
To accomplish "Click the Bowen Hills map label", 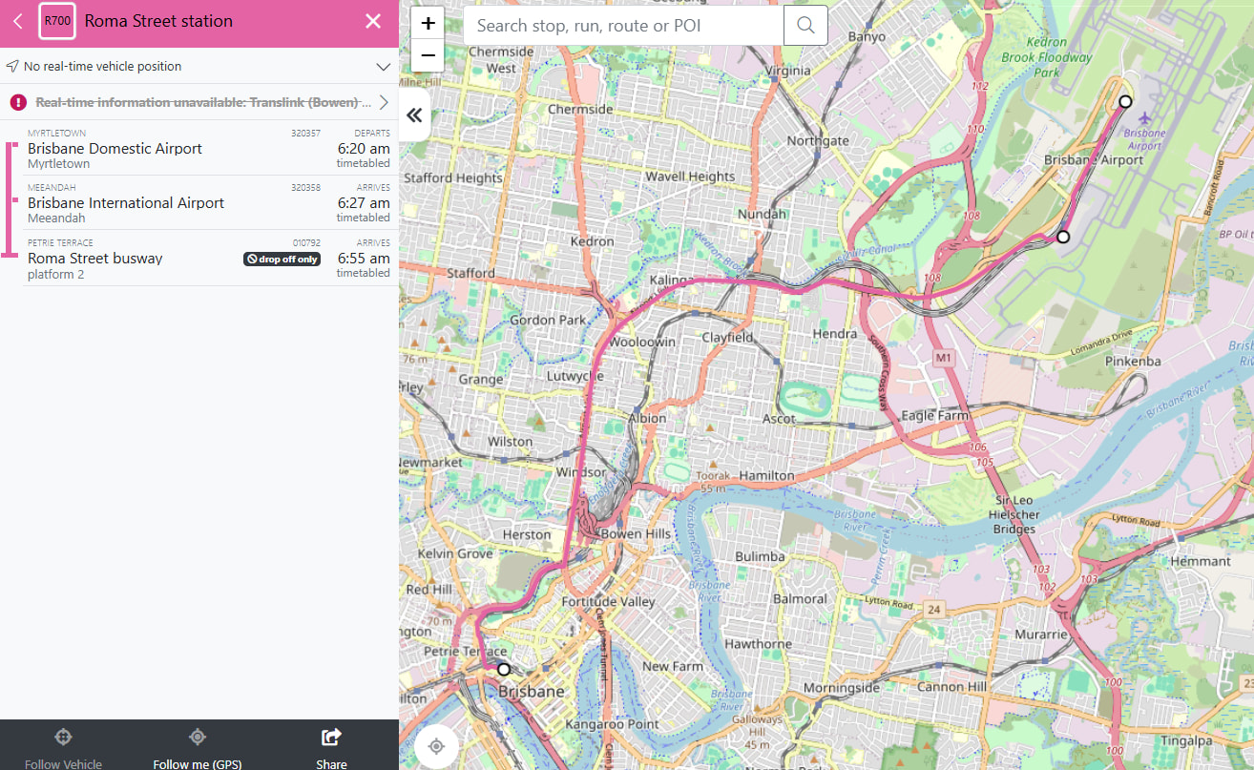I will coord(635,533).
